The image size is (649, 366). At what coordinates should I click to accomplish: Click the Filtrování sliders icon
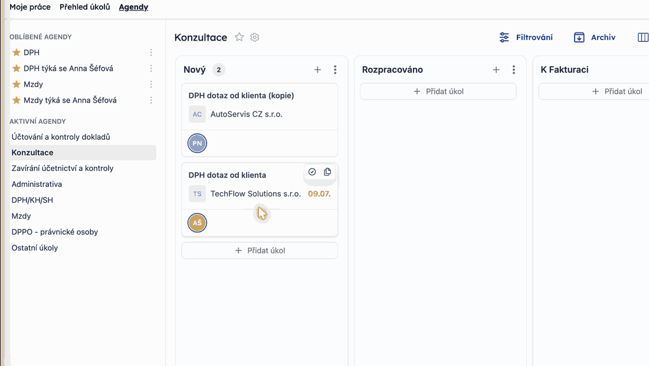(x=504, y=37)
